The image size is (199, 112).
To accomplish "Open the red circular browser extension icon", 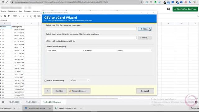I will point(186,2).
